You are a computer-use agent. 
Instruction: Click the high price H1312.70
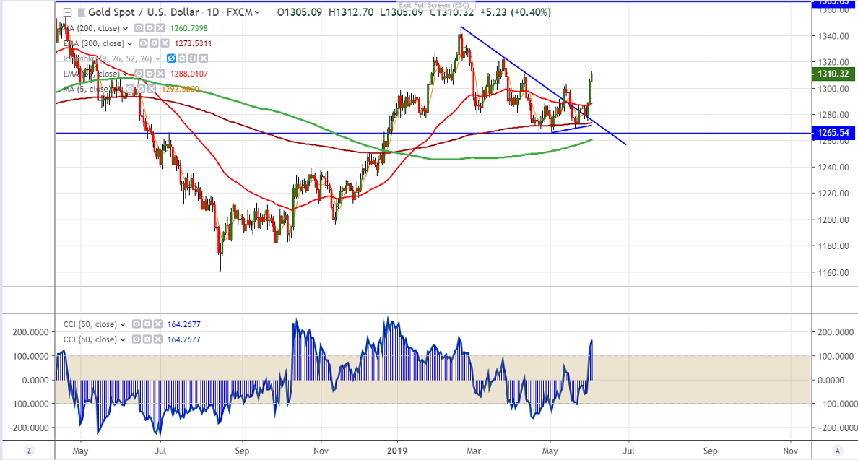351,12
